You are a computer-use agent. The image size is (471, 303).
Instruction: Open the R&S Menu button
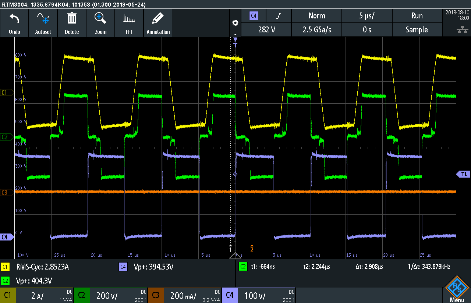[x=457, y=289]
